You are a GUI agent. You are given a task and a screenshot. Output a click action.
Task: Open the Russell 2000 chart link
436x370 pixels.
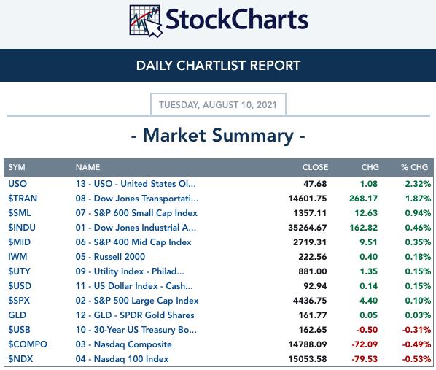[x=110, y=257]
